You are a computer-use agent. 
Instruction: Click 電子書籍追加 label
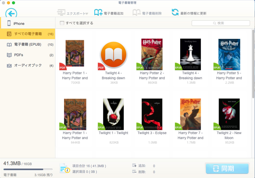pos(114,13)
